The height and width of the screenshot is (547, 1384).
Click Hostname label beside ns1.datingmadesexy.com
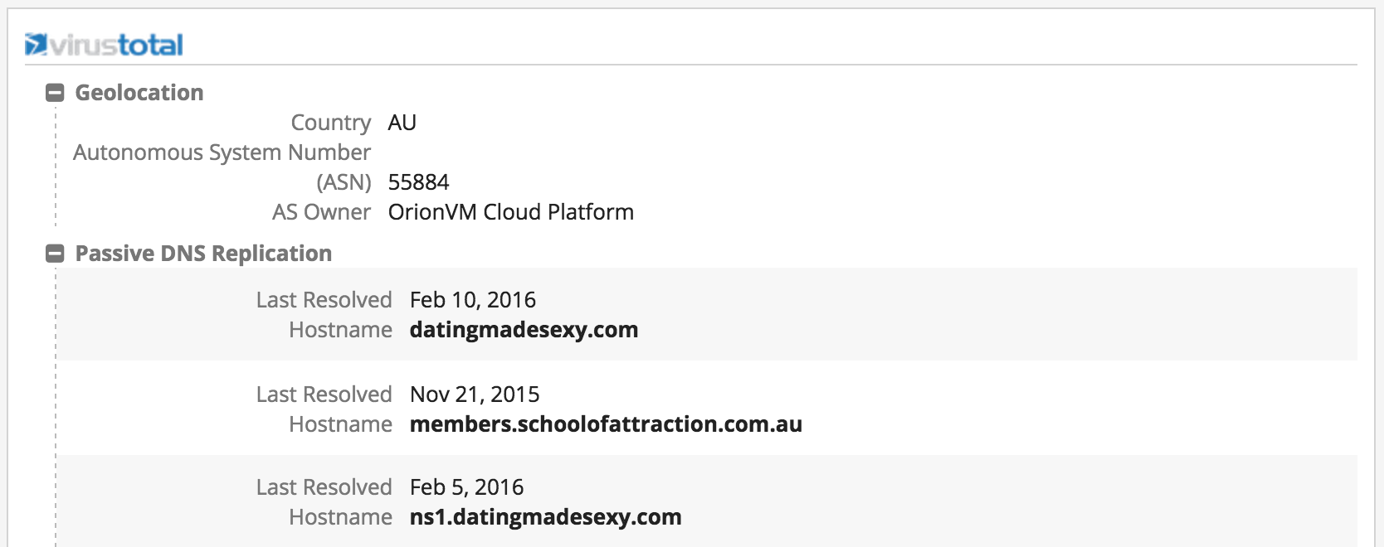(340, 517)
